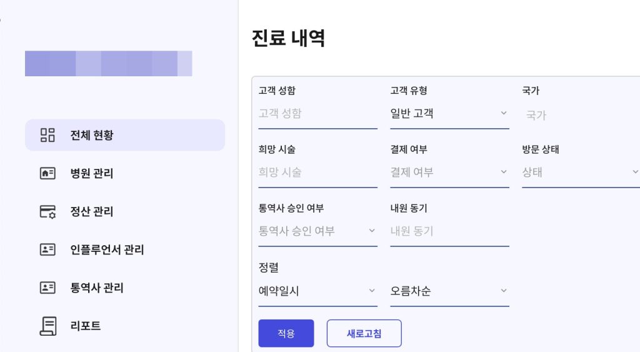This screenshot has height=352, width=640.
Task: Expand the 결제 여부 dropdown
Action: tap(449, 173)
